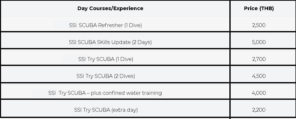Click the Price (THB) column header
296x119 pixels.
[x=259, y=8]
